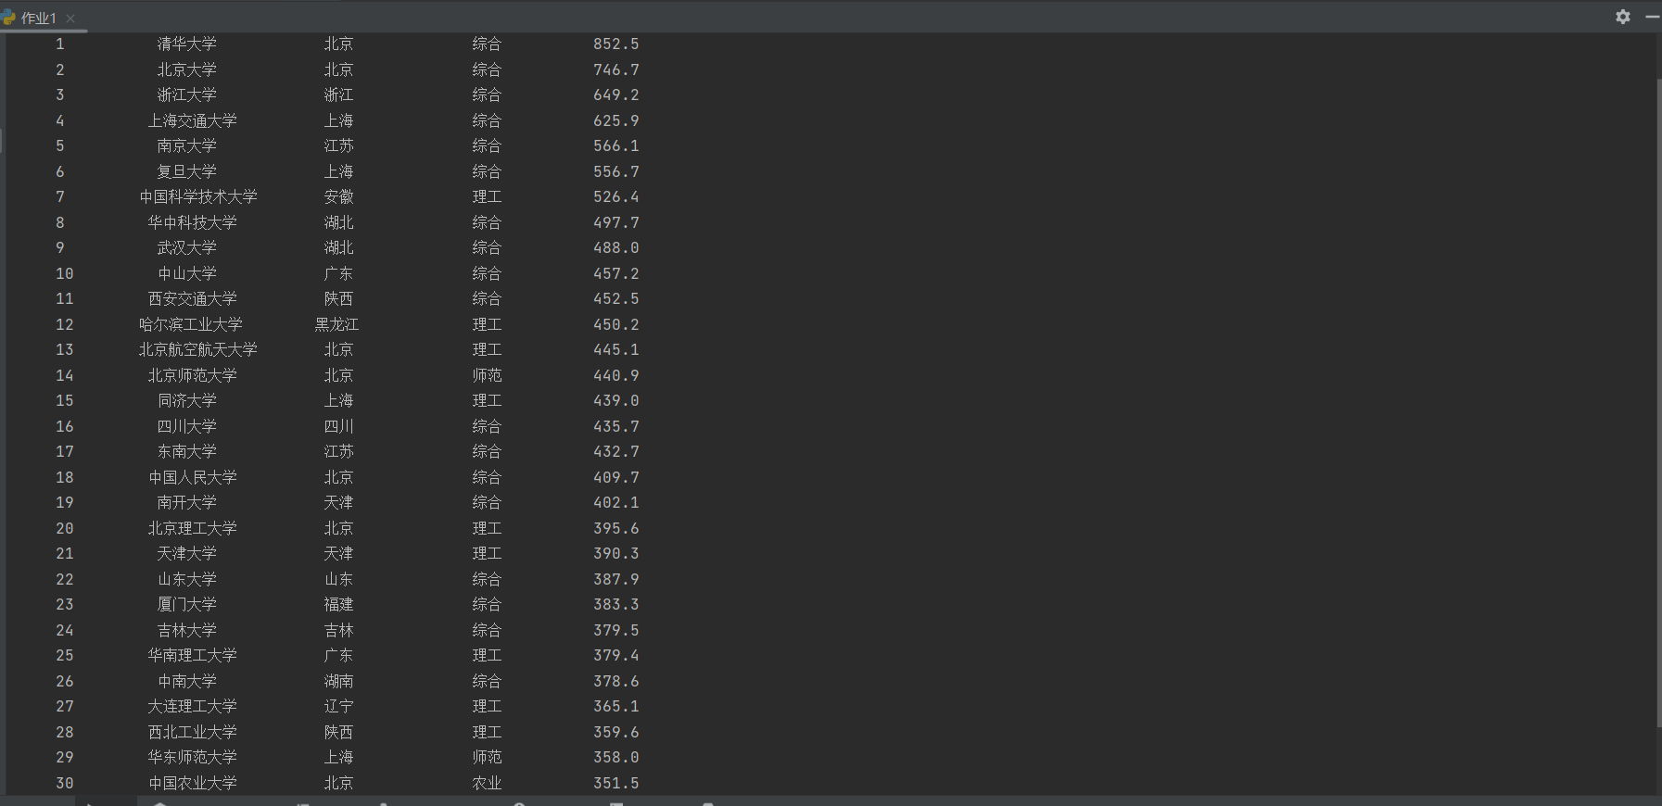
Task: Open the run panel settings gear
Action: point(1622,17)
